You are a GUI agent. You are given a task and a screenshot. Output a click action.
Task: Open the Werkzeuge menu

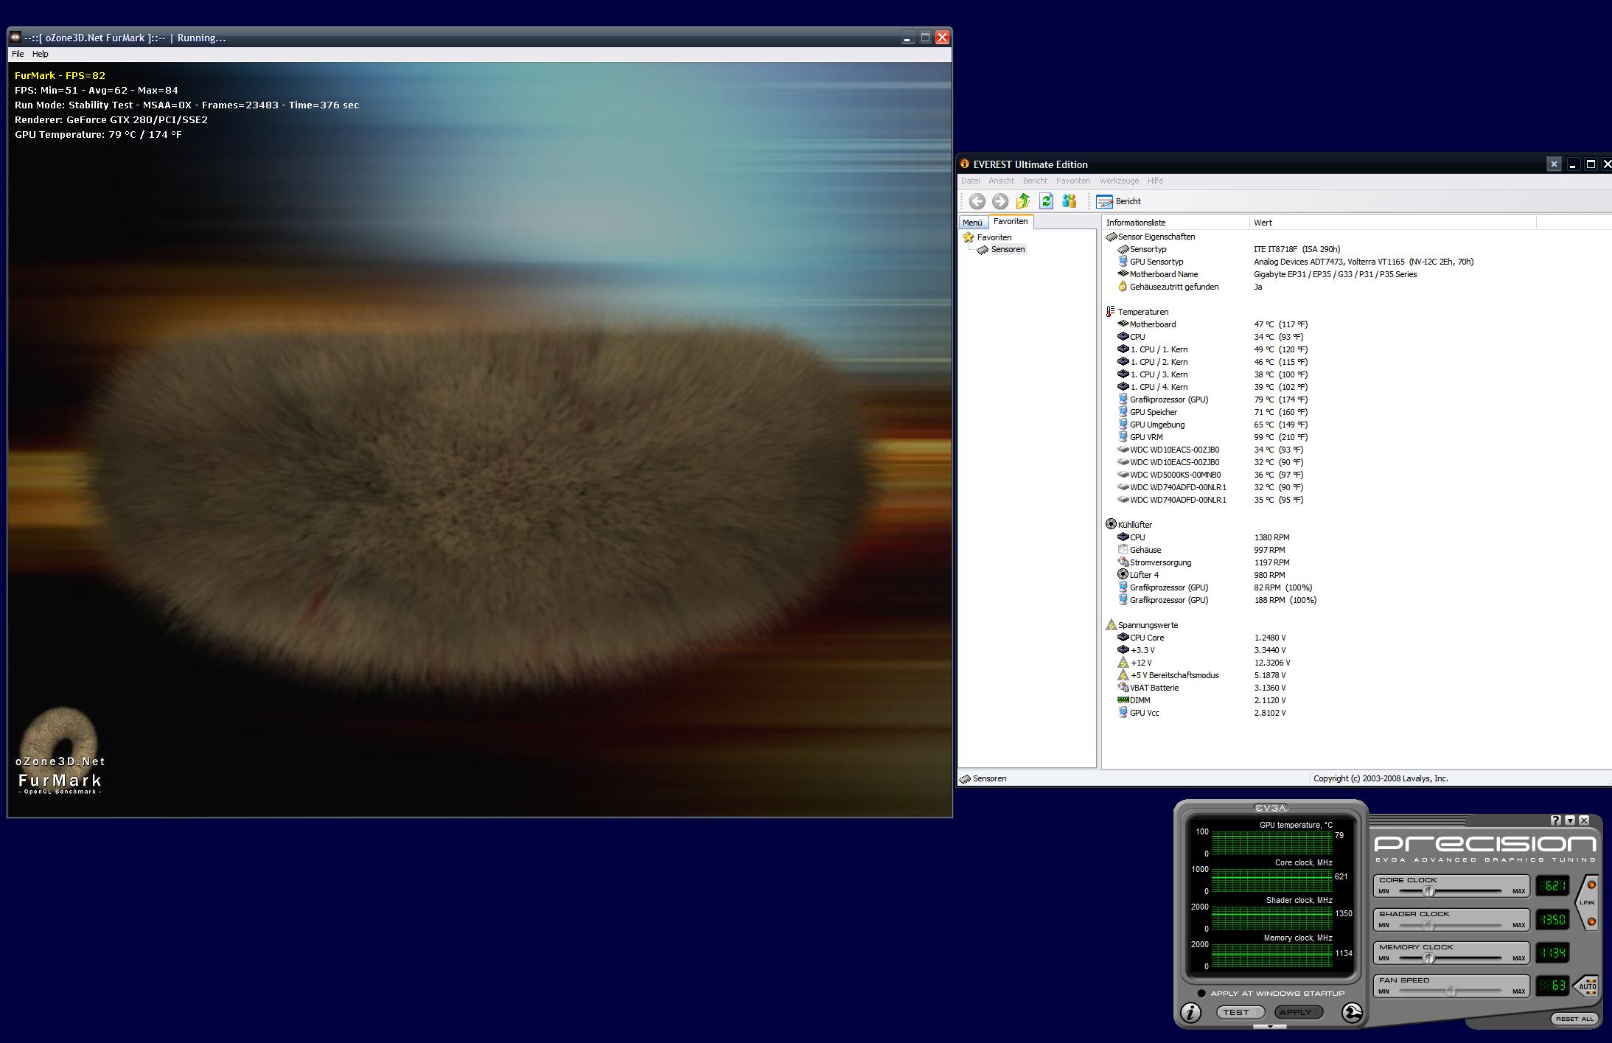pos(1119,181)
